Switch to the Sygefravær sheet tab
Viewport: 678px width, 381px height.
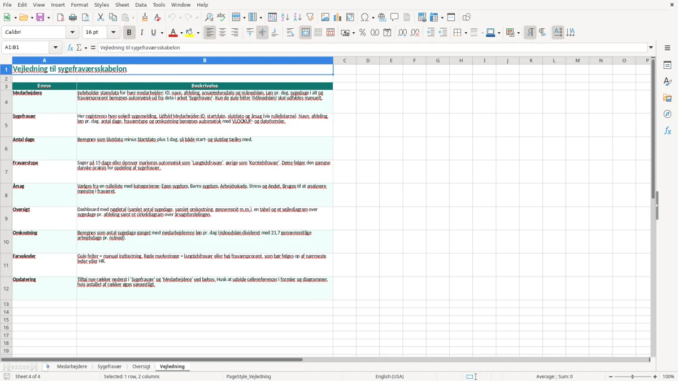(x=110, y=366)
